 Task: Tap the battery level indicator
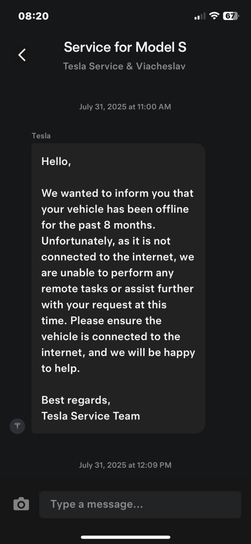[x=231, y=16]
